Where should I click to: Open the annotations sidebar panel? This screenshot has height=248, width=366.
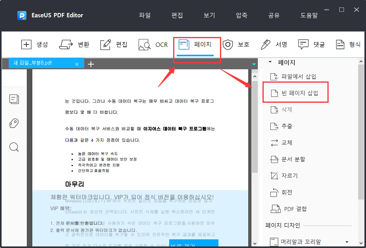coord(14,123)
